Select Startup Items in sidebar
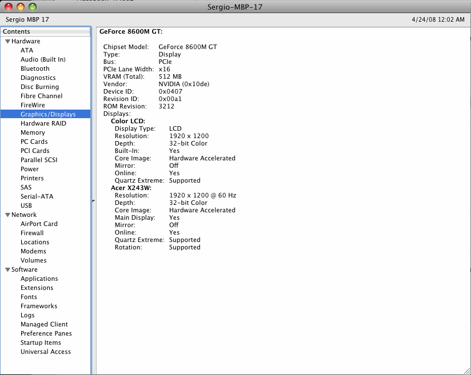This screenshot has height=375, width=471. coord(41,342)
